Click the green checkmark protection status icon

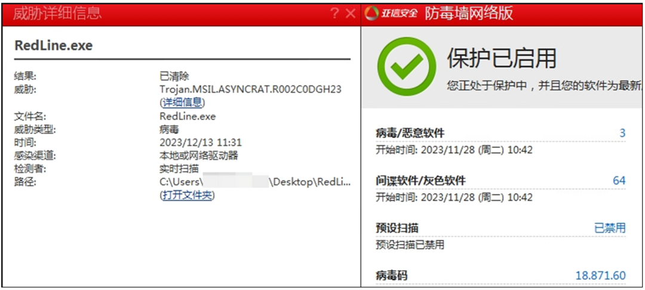(x=407, y=67)
